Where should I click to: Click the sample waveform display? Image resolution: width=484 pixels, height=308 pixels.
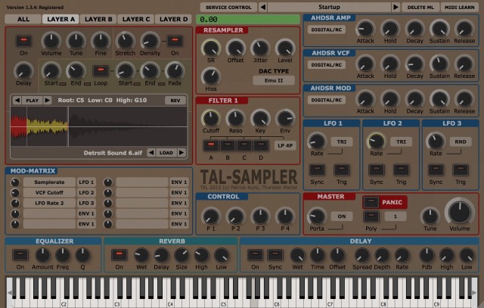tap(99, 126)
